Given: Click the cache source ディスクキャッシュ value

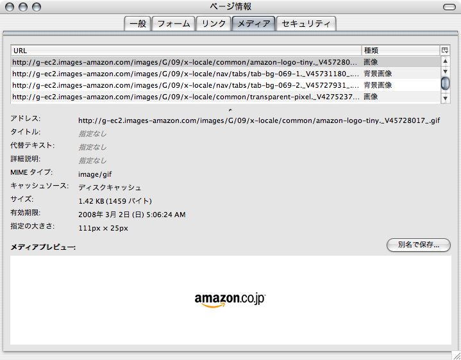Looking at the screenshot, I should (110, 188).
